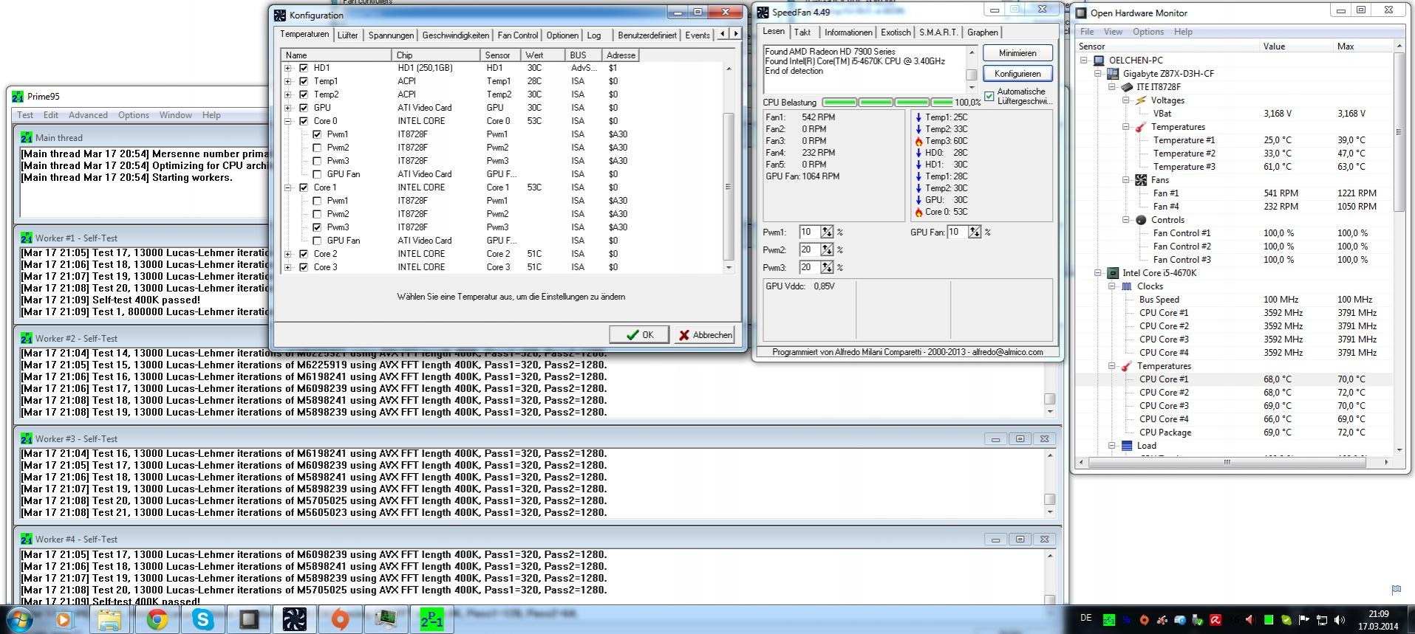Uncheck Pwm1 under Core 0
The image size is (1415, 634).
coord(317,134)
